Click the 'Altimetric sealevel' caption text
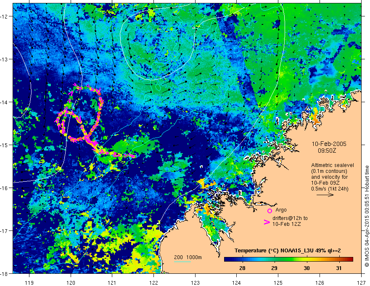The image size is (370, 286). coord(333,165)
